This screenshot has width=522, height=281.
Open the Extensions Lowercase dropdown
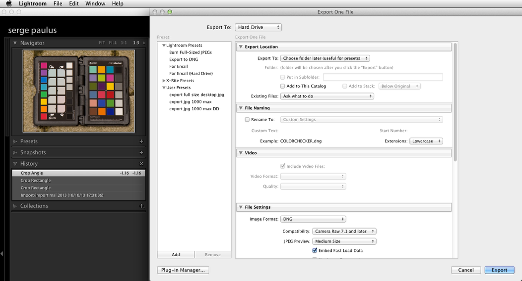[426, 141]
